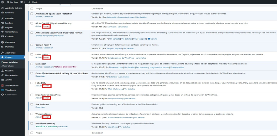This screenshot has height=136, width=277.
Task: Click the Anti-Malware sidebar icon
Action: [x=3, y=85]
